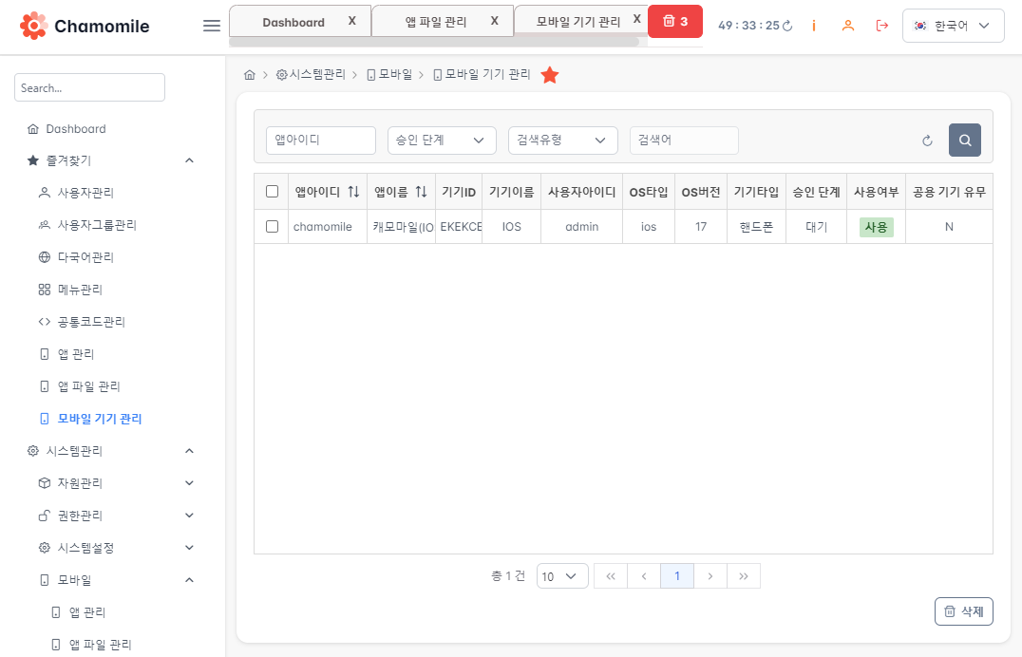
Task: Open the 검색유형 dropdown
Action: pyautogui.click(x=562, y=139)
